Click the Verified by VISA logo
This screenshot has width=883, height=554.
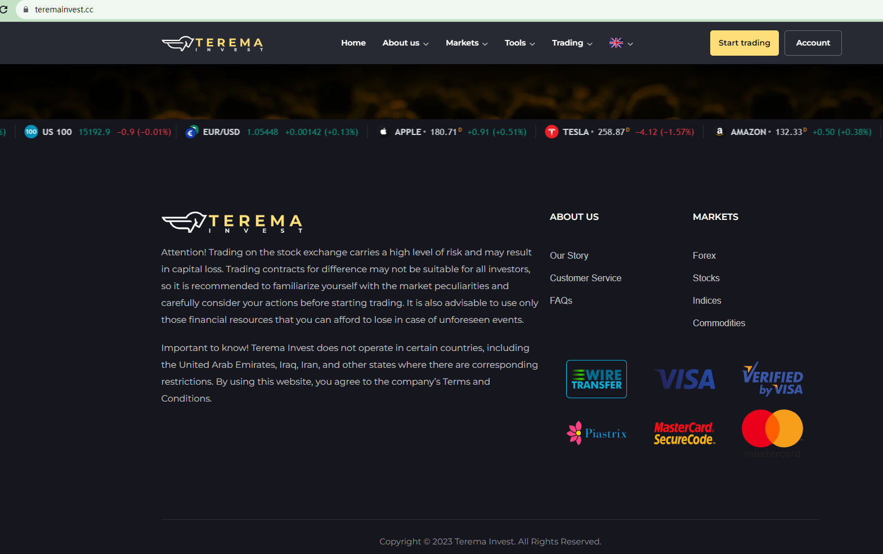(x=773, y=379)
